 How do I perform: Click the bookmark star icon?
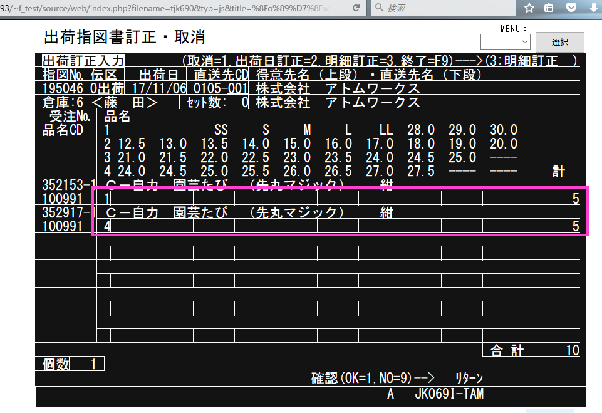(529, 8)
